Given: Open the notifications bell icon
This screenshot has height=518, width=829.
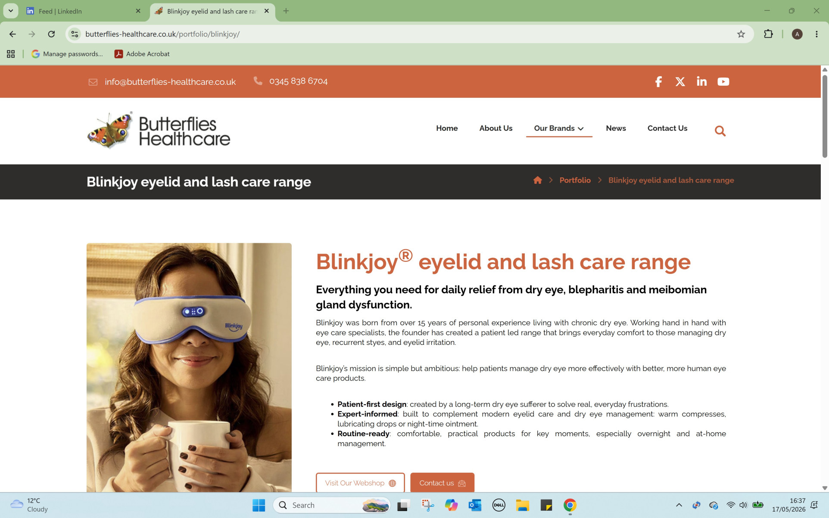Looking at the screenshot, I should [814, 505].
